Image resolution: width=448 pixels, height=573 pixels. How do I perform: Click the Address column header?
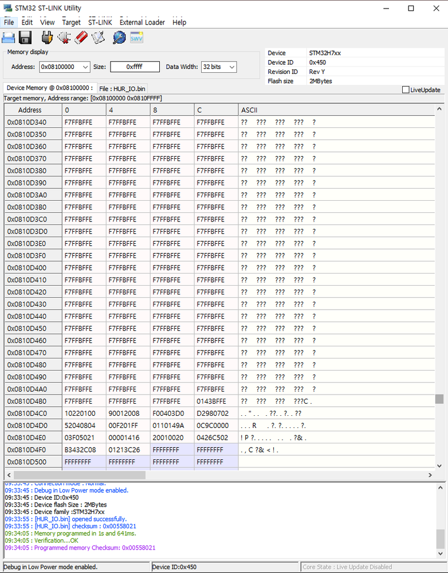click(33, 110)
